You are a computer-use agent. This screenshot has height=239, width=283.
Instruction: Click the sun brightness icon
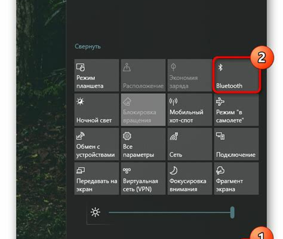[x=96, y=212]
